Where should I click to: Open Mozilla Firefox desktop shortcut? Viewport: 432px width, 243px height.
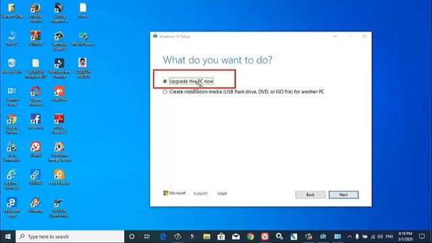(36, 13)
